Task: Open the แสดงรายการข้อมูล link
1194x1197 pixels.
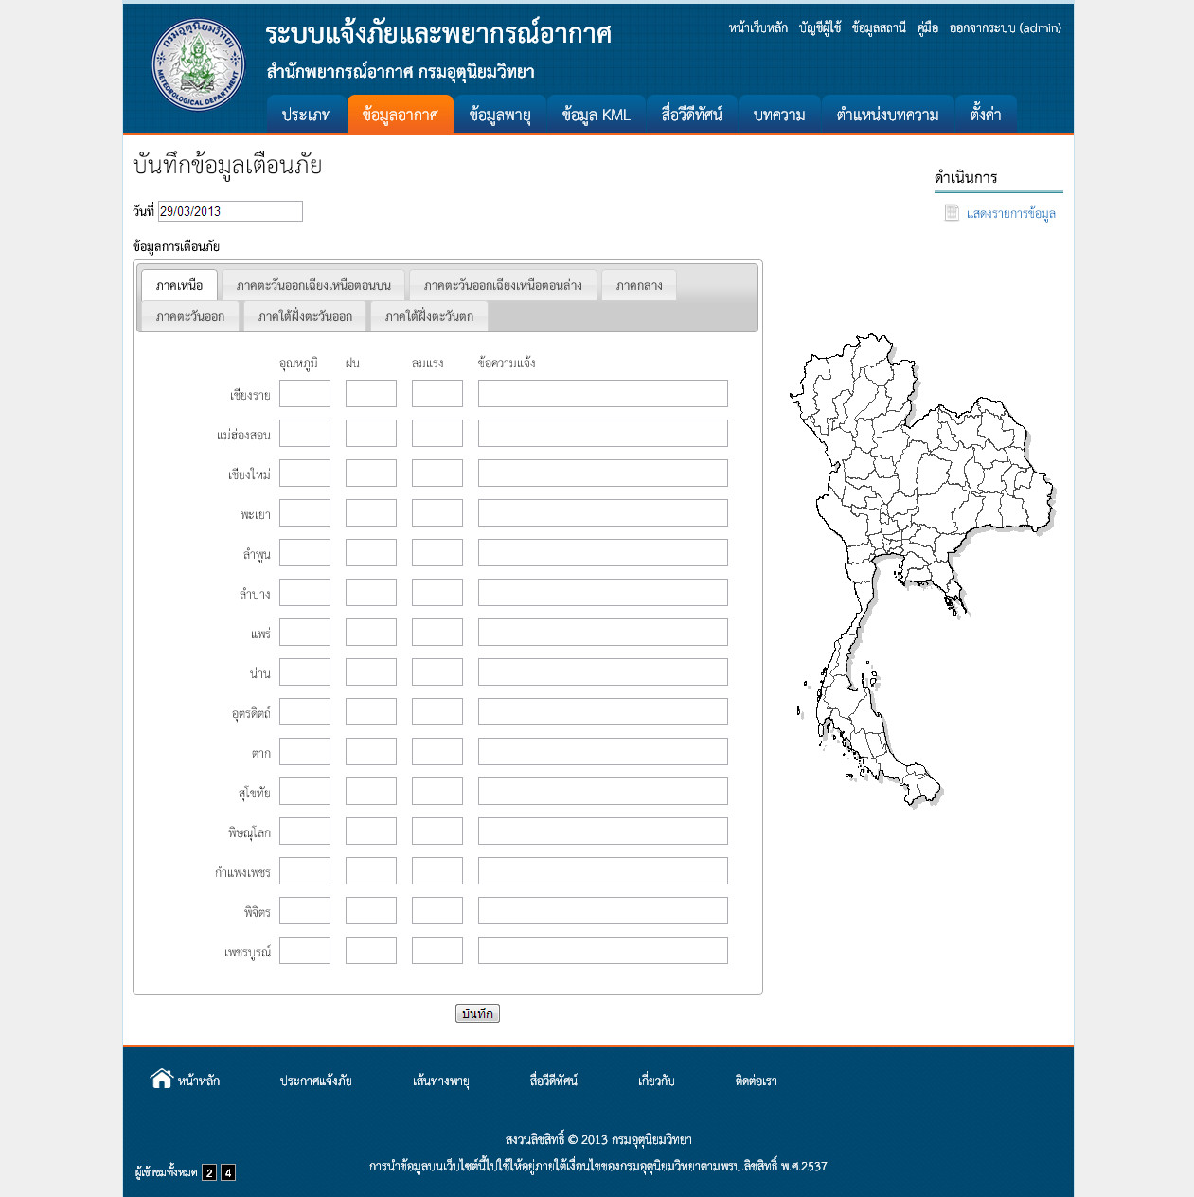Action: pyautogui.click(x=1011, y=214)
